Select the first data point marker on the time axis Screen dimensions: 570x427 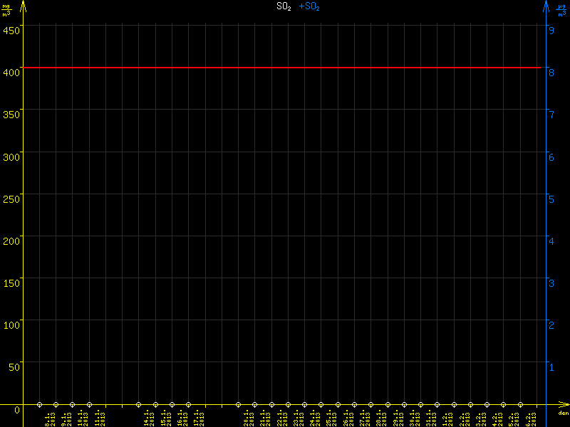coord(39,404)
